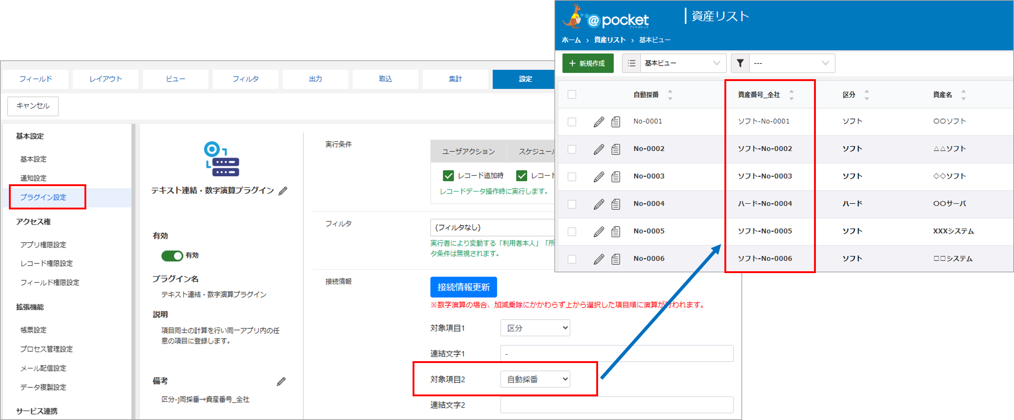The height and width of the screenshot is (420, 1014).
Task: Open アプリ権限設定 in the sidebar
Action: click(x=43, y=245)
